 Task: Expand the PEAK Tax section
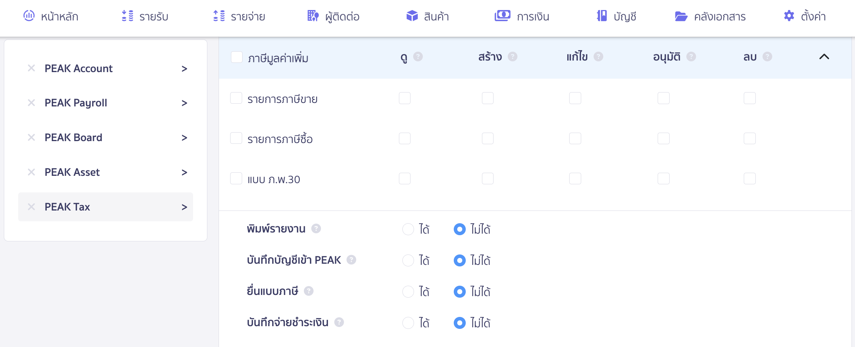[x=185, y=207]
